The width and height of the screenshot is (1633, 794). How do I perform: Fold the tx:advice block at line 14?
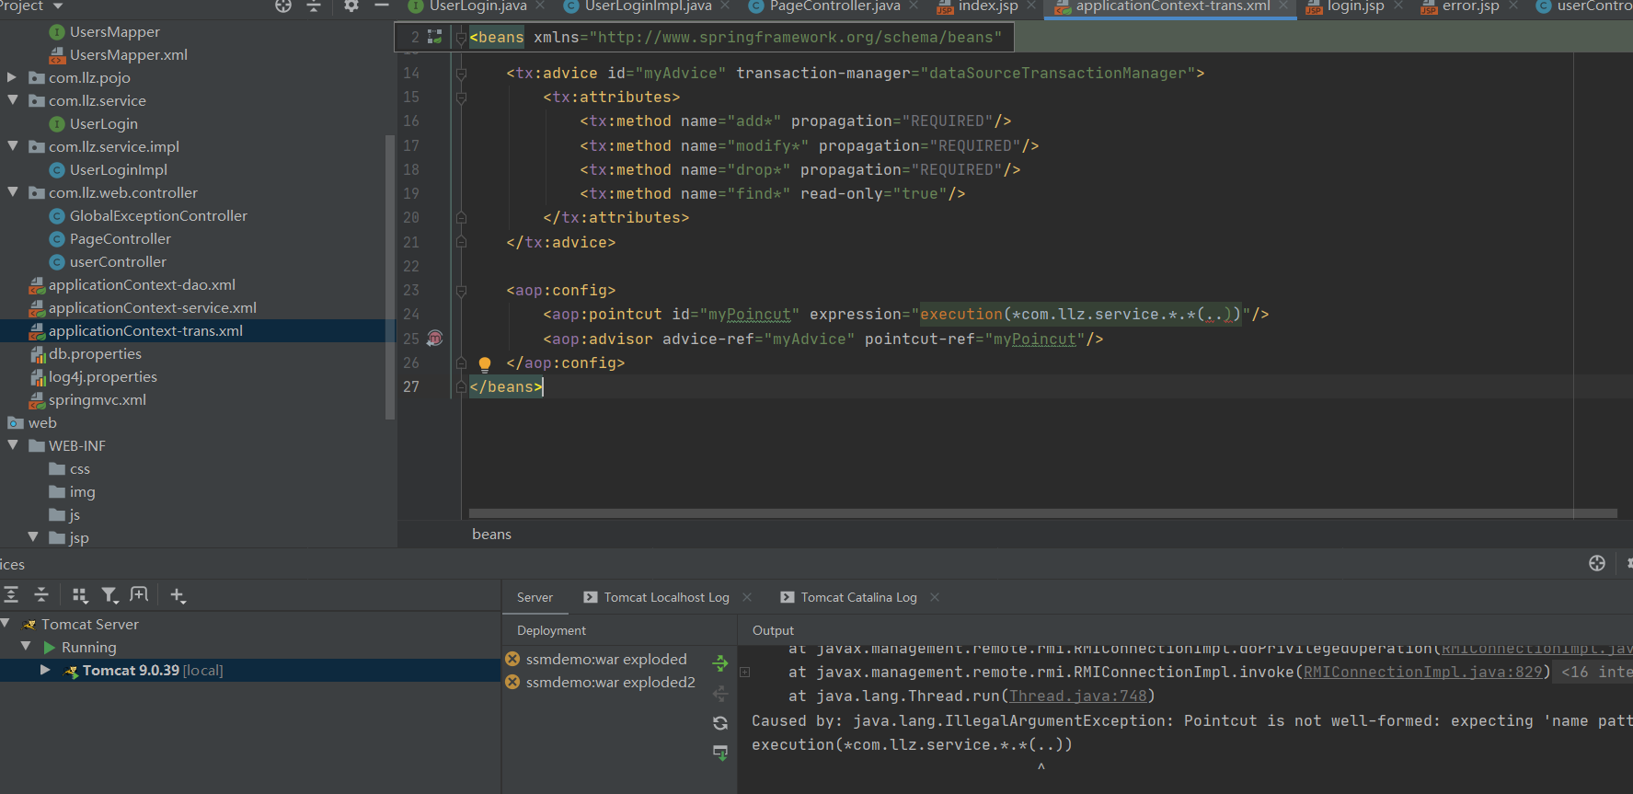(x=462, y=73)
